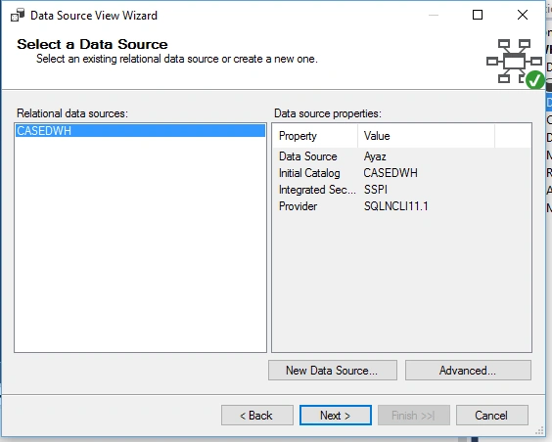Go back to previous wizard step
Screen dimensions: 552x442
(257, 416)
